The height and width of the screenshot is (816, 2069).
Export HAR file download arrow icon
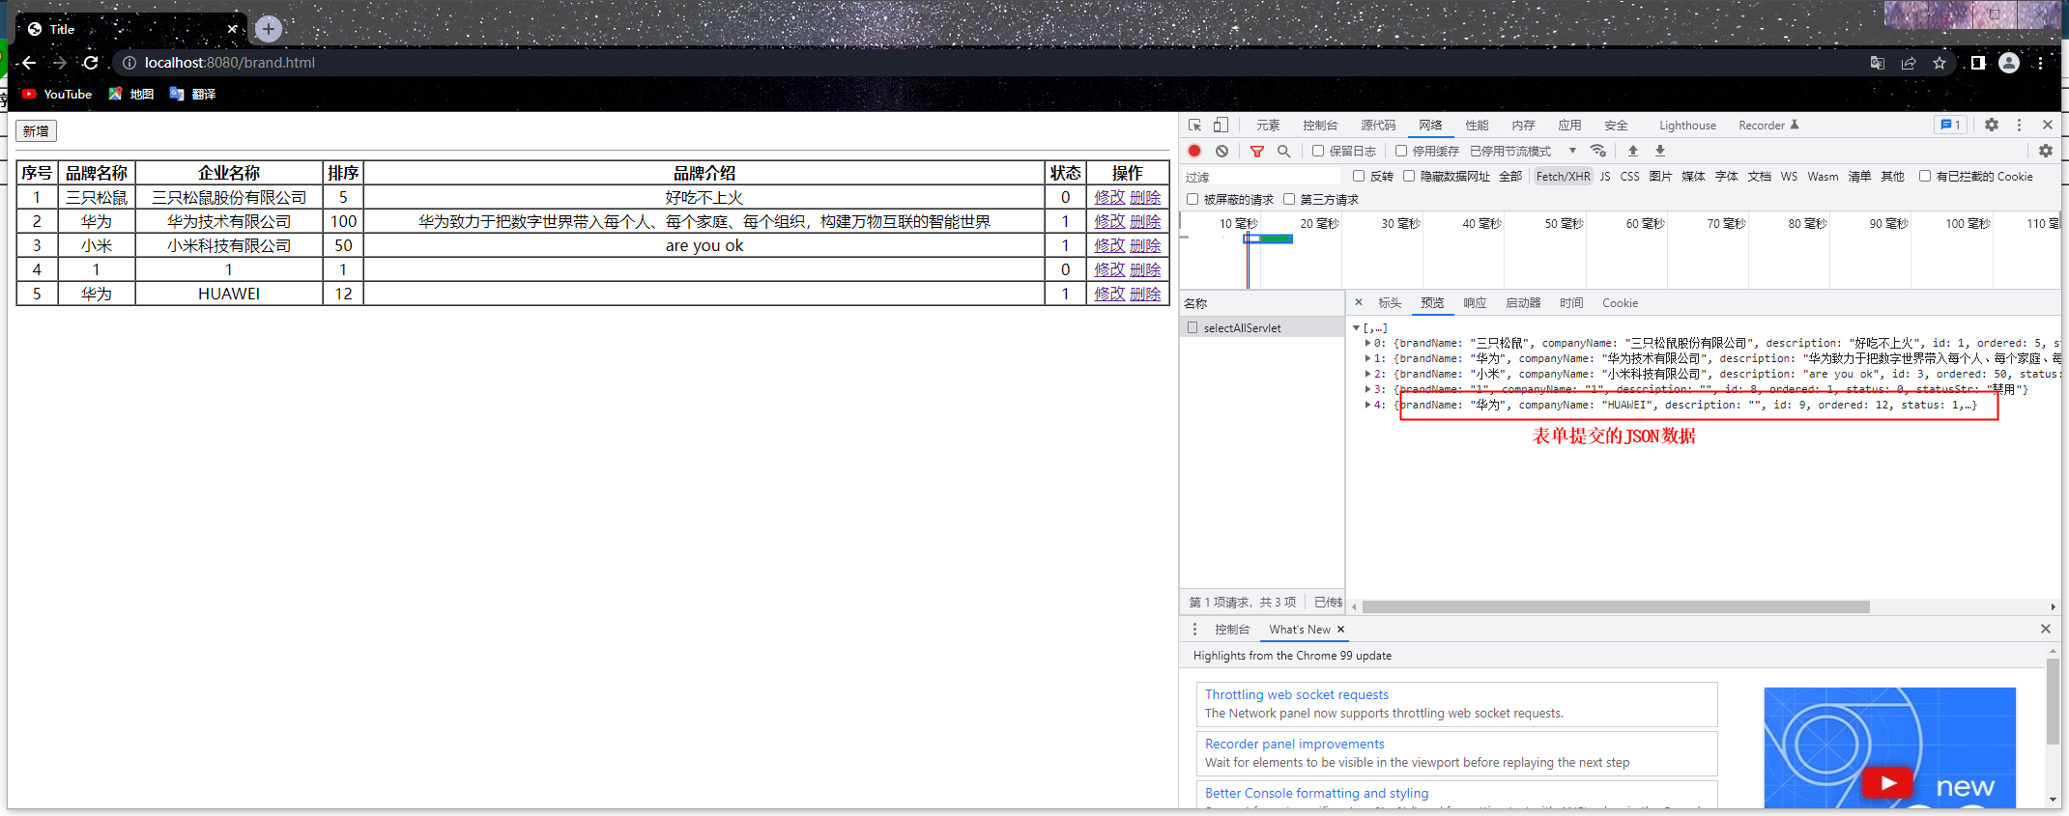coord(1660,151)
